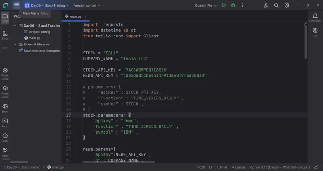This screenshot has height=171, width=323.
Task: Click the "demo" string on line 18
Action: 128,121
